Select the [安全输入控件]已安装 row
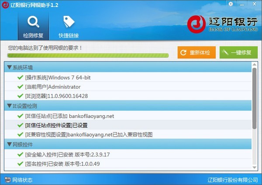 pos(128,154)
